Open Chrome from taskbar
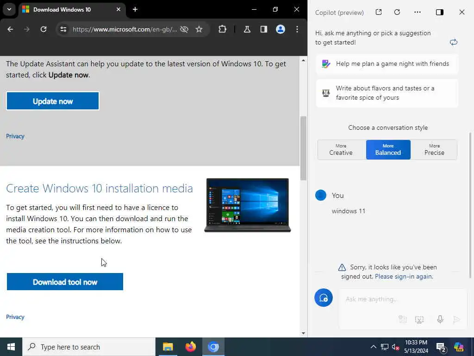474x356 pixels. (x=213, y=347)
